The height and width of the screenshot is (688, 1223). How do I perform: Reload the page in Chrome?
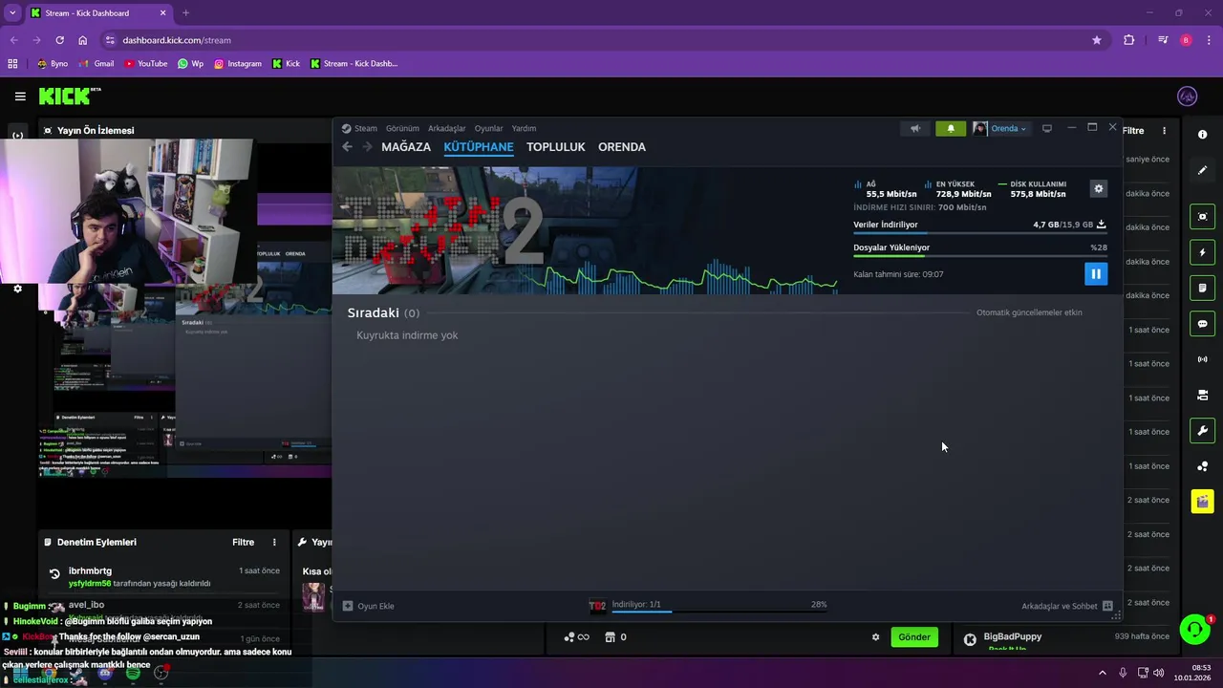pyautogui.click(x=59, y=40)
